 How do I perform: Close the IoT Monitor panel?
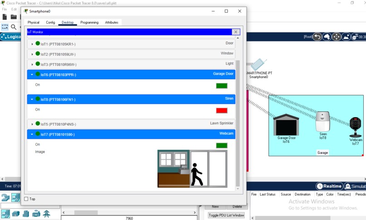[x=236, y=32]
